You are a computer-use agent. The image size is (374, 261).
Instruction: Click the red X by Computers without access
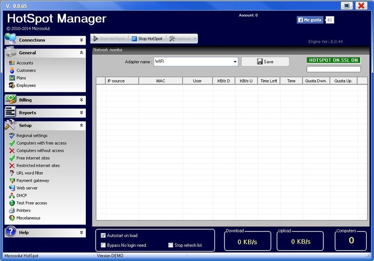12,151
